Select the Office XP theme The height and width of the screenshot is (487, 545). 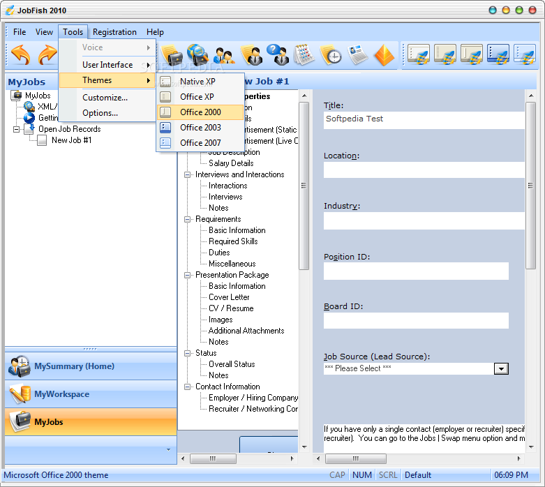(x=200, y=97)
